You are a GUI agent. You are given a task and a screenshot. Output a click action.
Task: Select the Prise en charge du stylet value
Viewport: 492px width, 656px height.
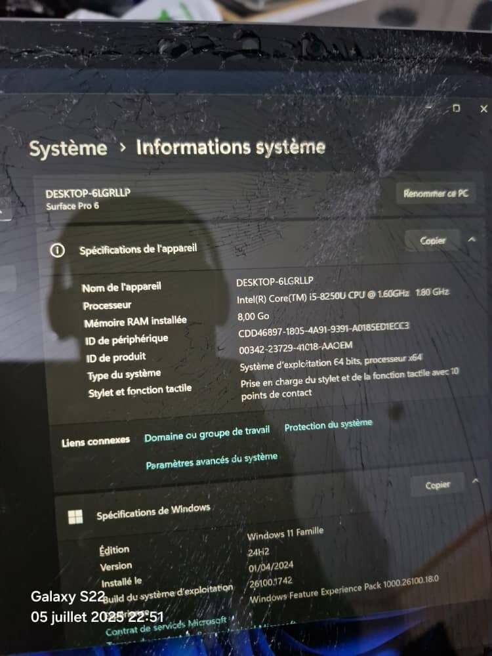coord(350,384)
